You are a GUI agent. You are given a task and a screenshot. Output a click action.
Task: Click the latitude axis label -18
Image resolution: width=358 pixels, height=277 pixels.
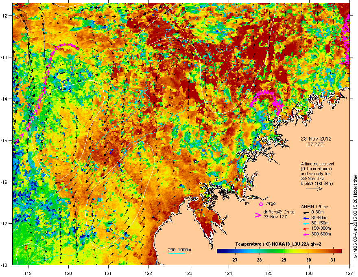[4, 265]
